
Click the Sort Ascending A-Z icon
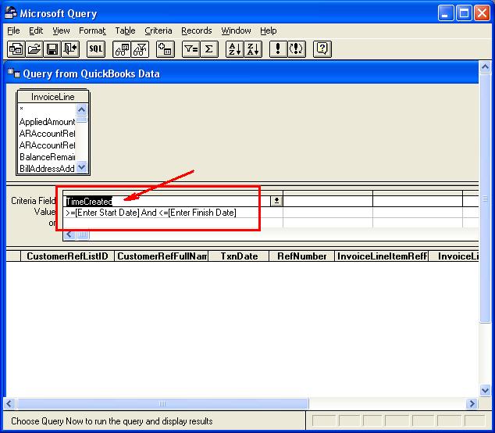[x=235, y=49]
